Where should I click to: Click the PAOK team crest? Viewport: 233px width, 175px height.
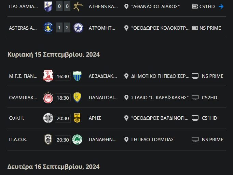point(48,139)
